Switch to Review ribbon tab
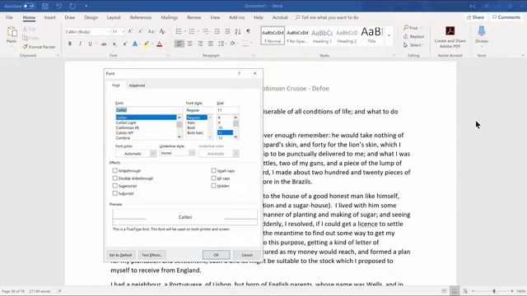This screenshot has height=296, width=527. tap(194, 17)
